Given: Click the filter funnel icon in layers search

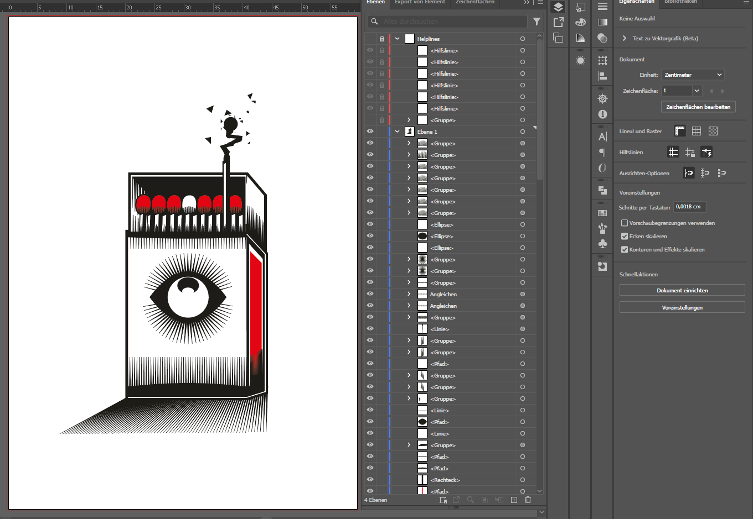Looking at the screenshot, I should [x=537, y=22].
